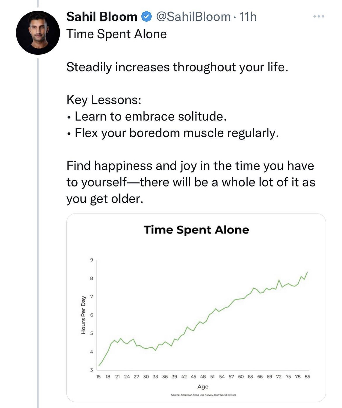Image resolution: width=342 pixels, height=408 pixels.
Task: Click the blue verified badge
Action: [x=146, y=17]
